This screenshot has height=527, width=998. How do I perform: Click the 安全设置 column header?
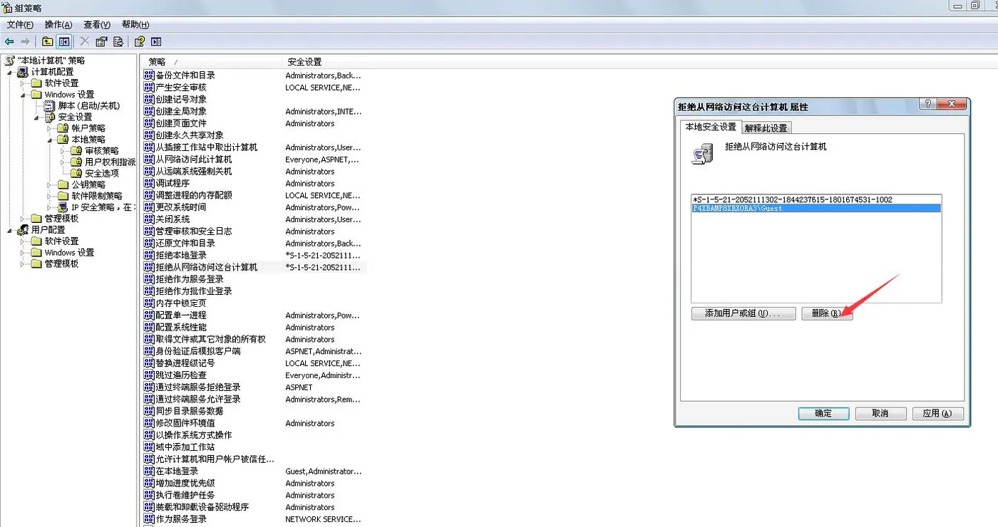[304, 62]
